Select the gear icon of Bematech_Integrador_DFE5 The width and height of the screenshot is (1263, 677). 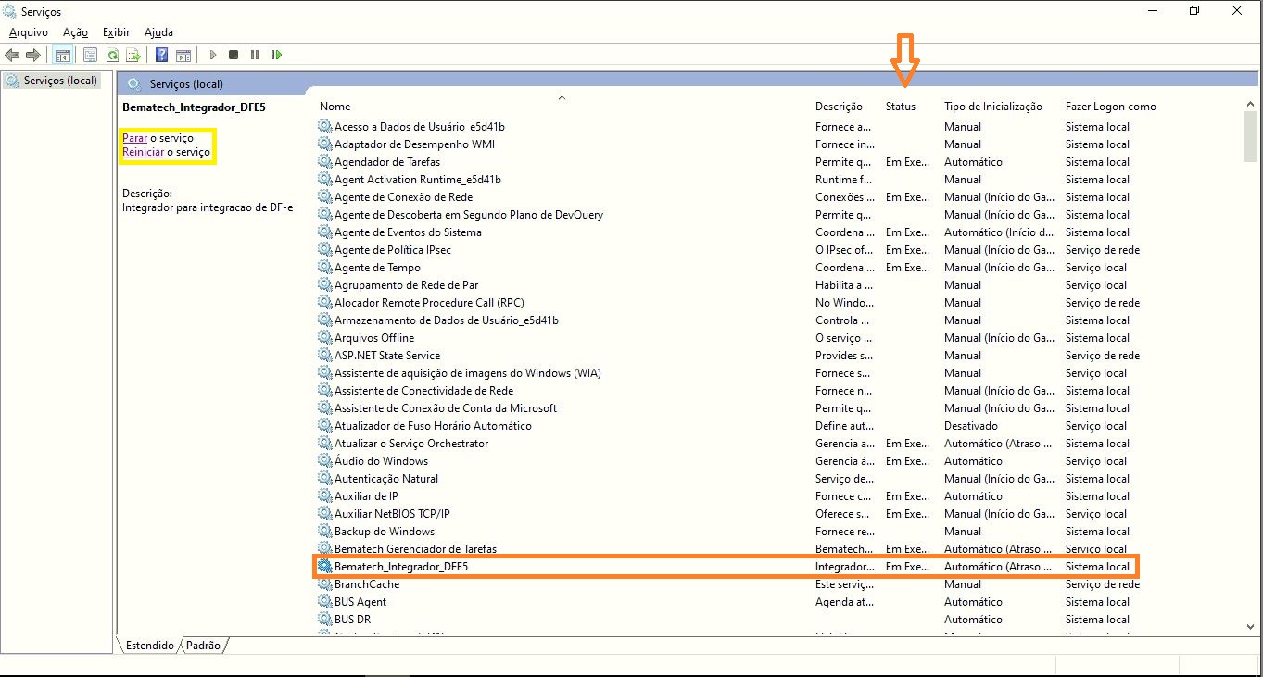pyautogui.click(x=324, y=566)
